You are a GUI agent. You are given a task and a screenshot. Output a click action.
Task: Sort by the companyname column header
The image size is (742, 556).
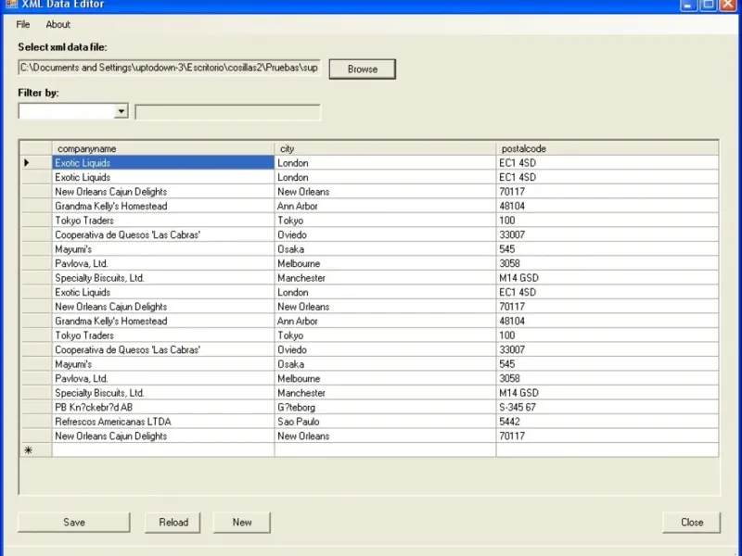(163, 148)
